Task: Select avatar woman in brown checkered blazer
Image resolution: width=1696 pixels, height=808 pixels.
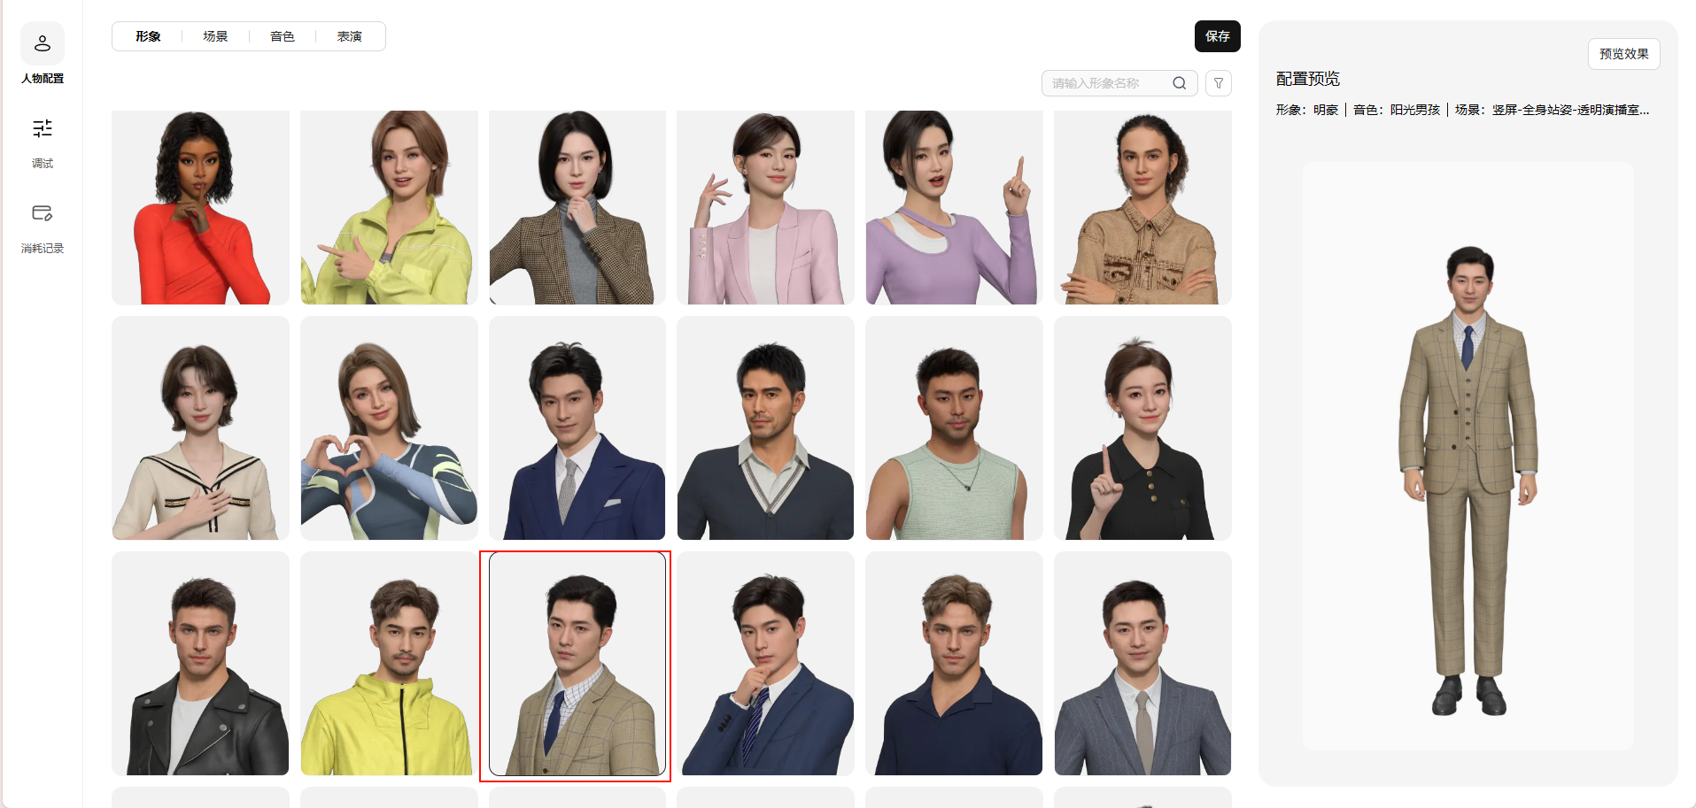Action: pos(577,207)
